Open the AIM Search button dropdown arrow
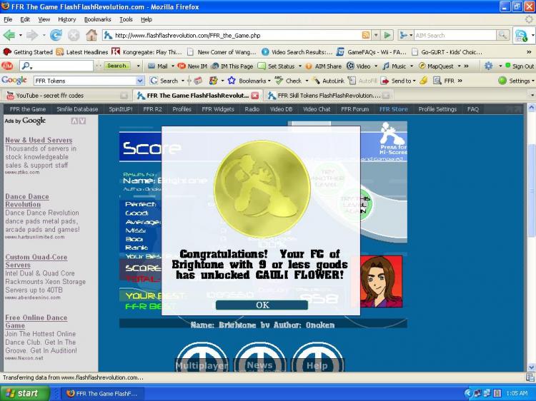 [x=138, y=66]
